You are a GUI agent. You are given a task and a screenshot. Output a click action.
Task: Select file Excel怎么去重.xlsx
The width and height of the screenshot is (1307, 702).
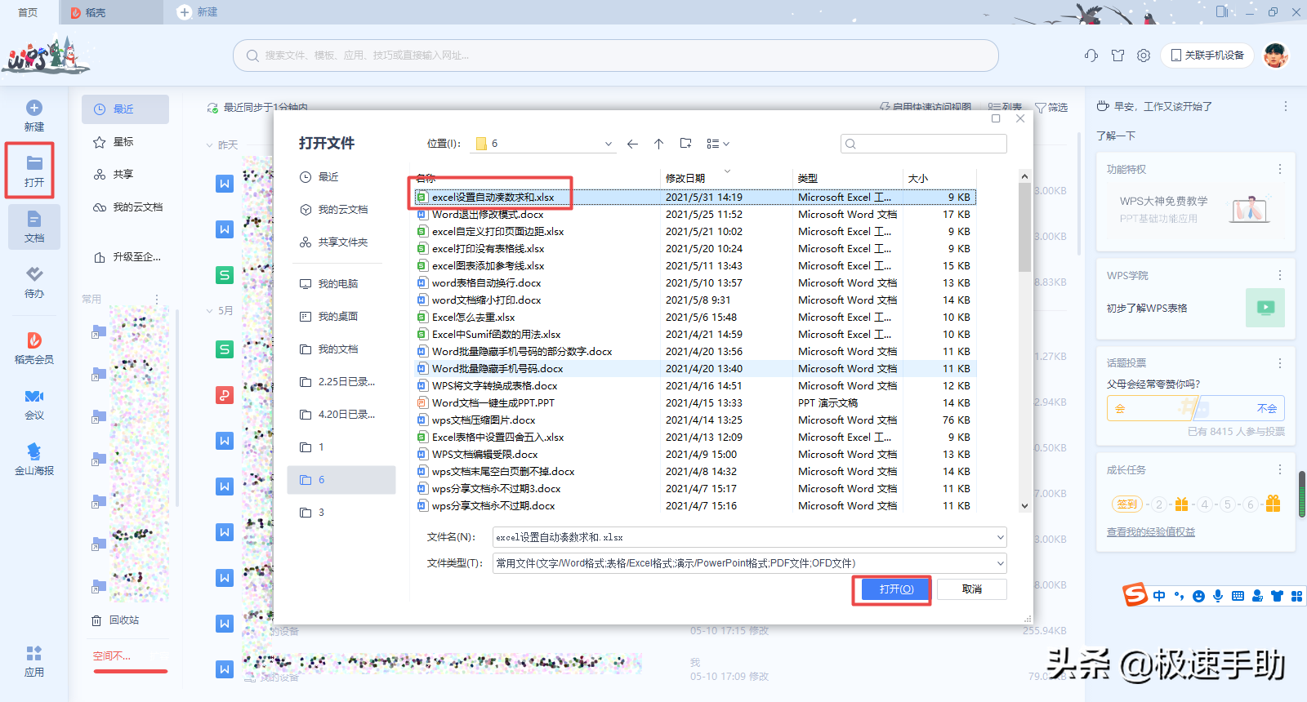pyautogui.click(x=474, y=318)
